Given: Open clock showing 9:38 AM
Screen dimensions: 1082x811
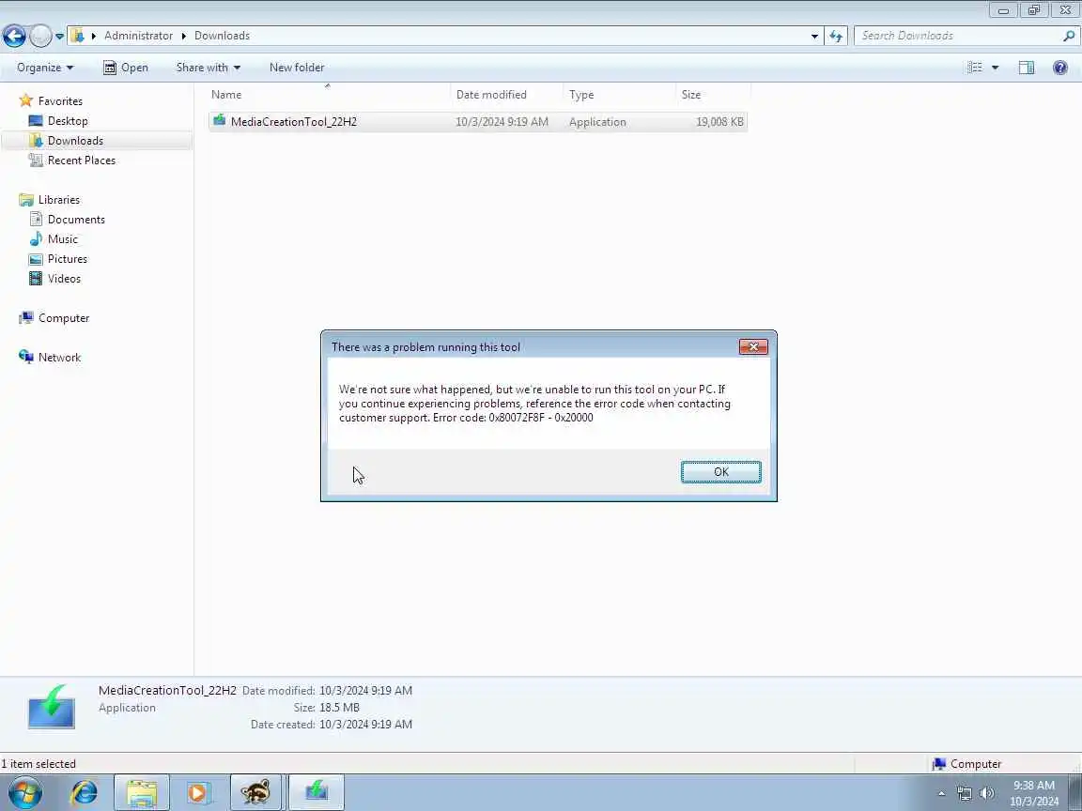Looking at the screenshot, I should pyautogui.click(x=1034, y=793).
